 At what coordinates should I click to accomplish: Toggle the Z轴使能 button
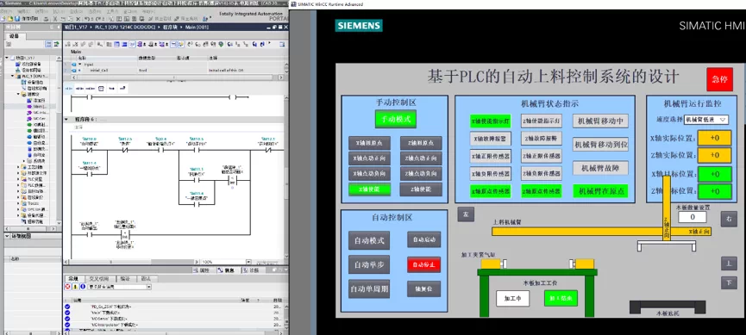pos(421,189)
